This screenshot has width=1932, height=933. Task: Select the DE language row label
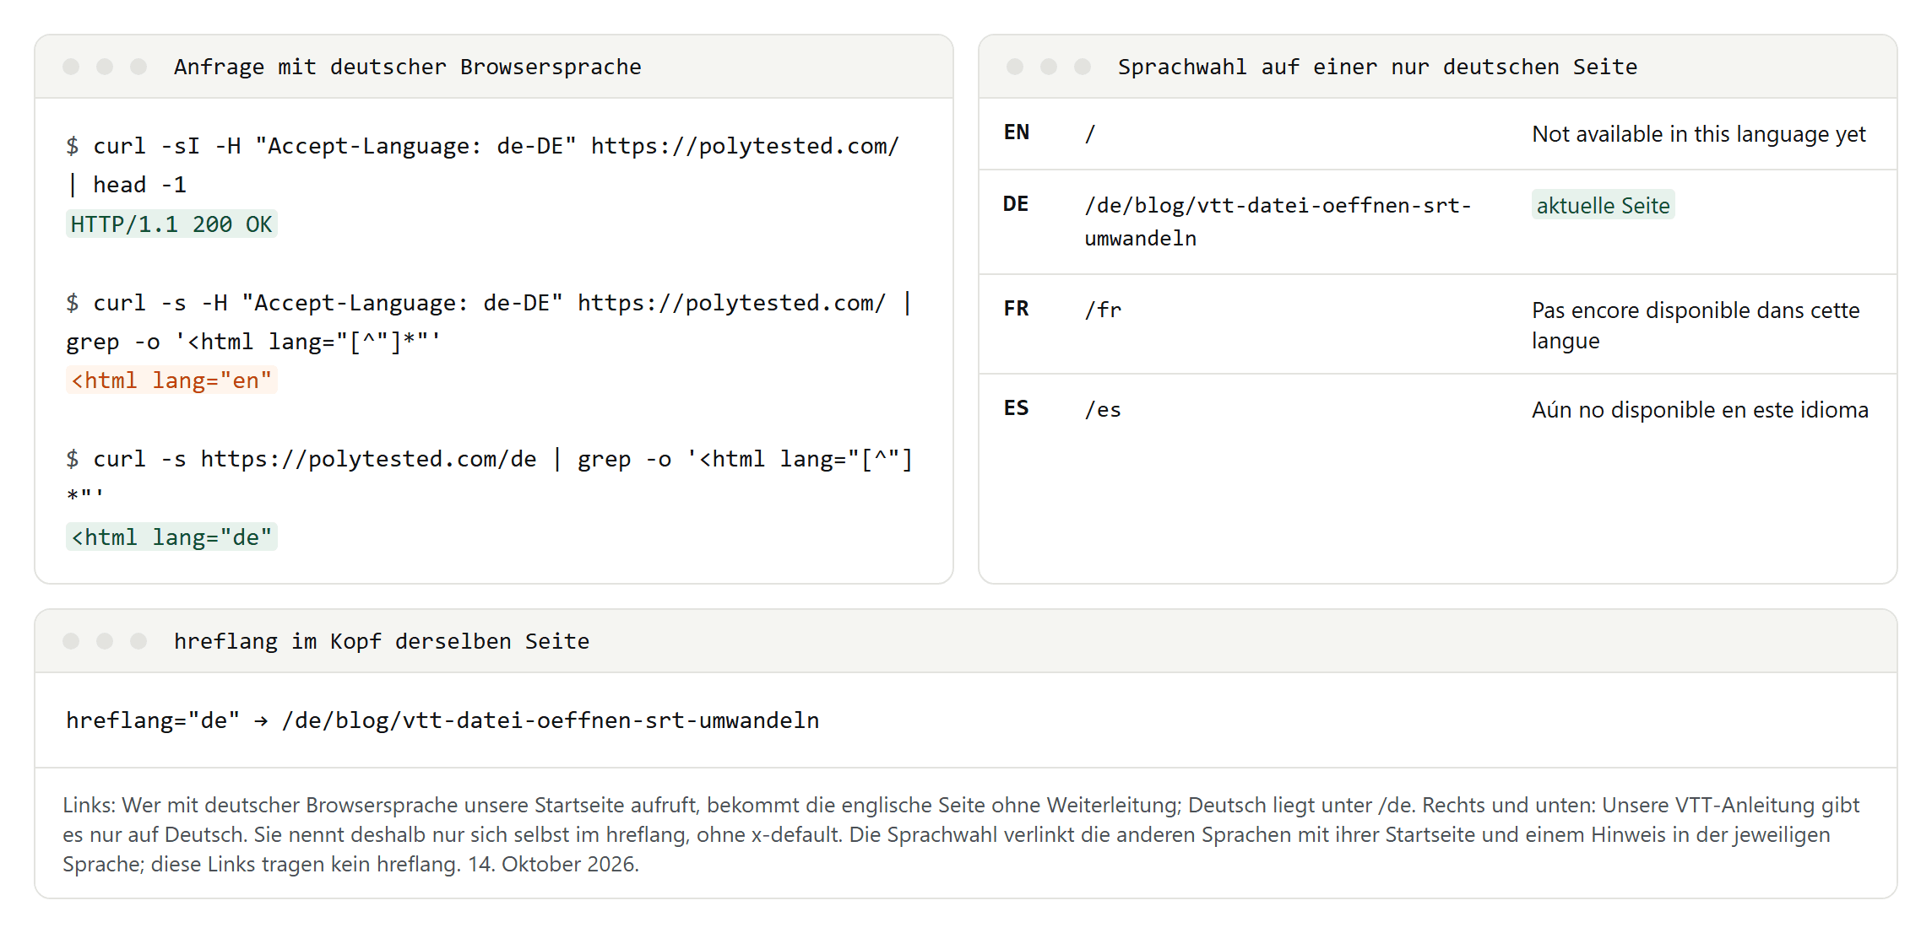coord(1016,204)
